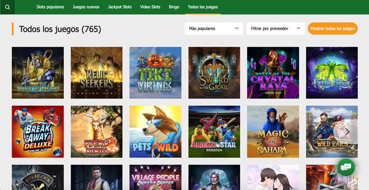Image resolution: width=369 pixels, height=190 pixels.
Task: Launch the Relic Seekers slot
Action: [96, 73]
